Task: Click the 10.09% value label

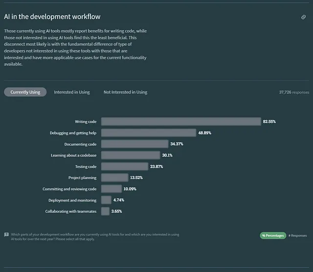Action: (x=130, y=189)
